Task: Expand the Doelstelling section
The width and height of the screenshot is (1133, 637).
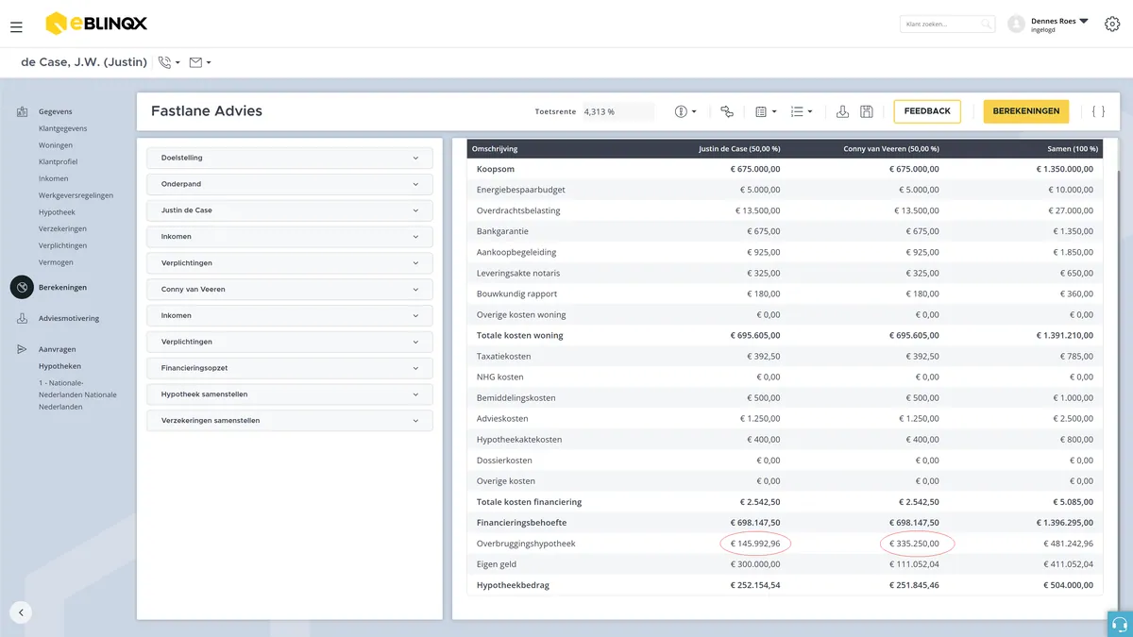Action: pos(290,158)
